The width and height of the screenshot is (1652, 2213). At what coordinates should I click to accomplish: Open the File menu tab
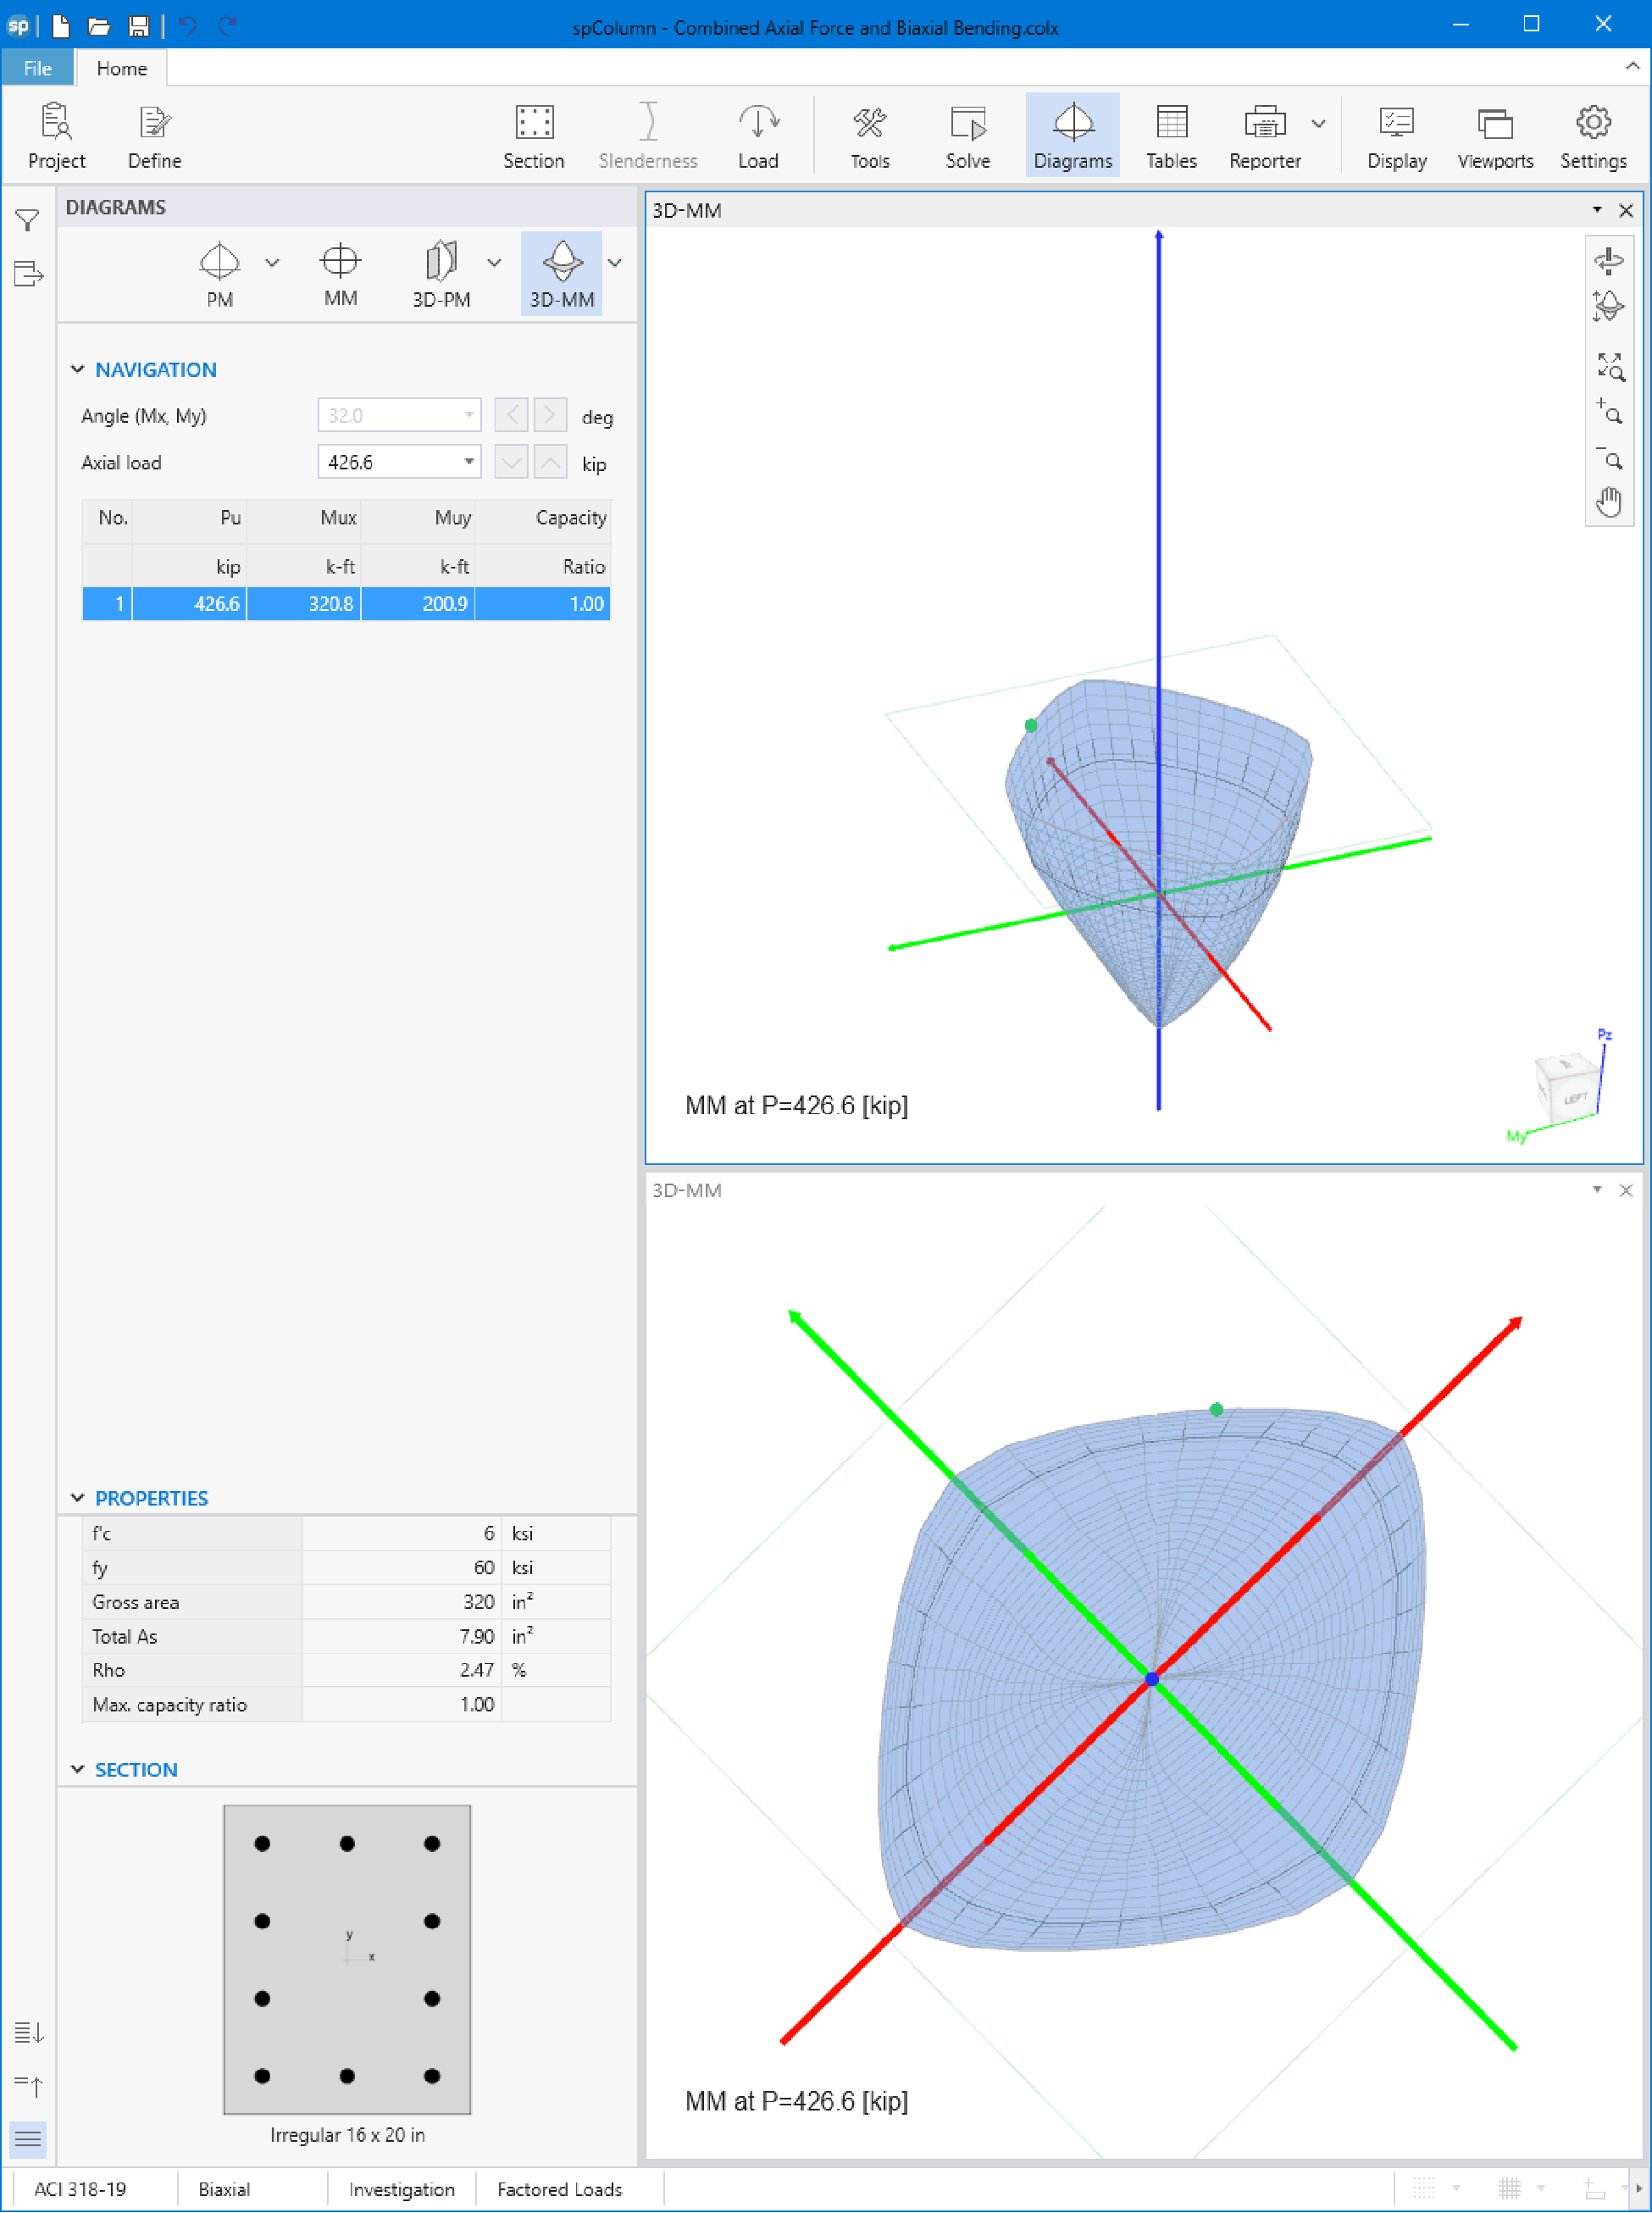click(37, 68)
